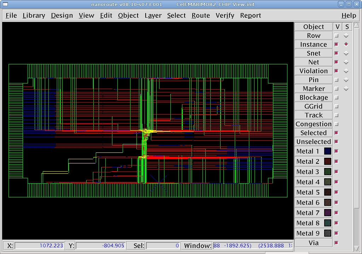Expand the Help menu
The image size is (362, 254).
pos(349,16)
